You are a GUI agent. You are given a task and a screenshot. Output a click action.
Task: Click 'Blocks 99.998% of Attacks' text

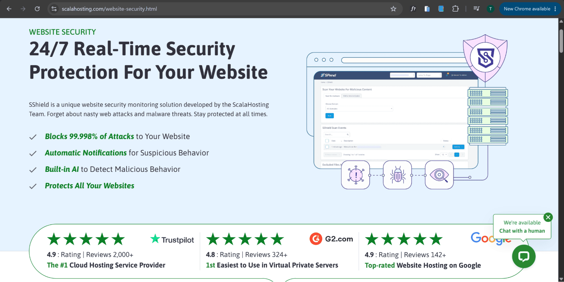click(x=89, y=136)
